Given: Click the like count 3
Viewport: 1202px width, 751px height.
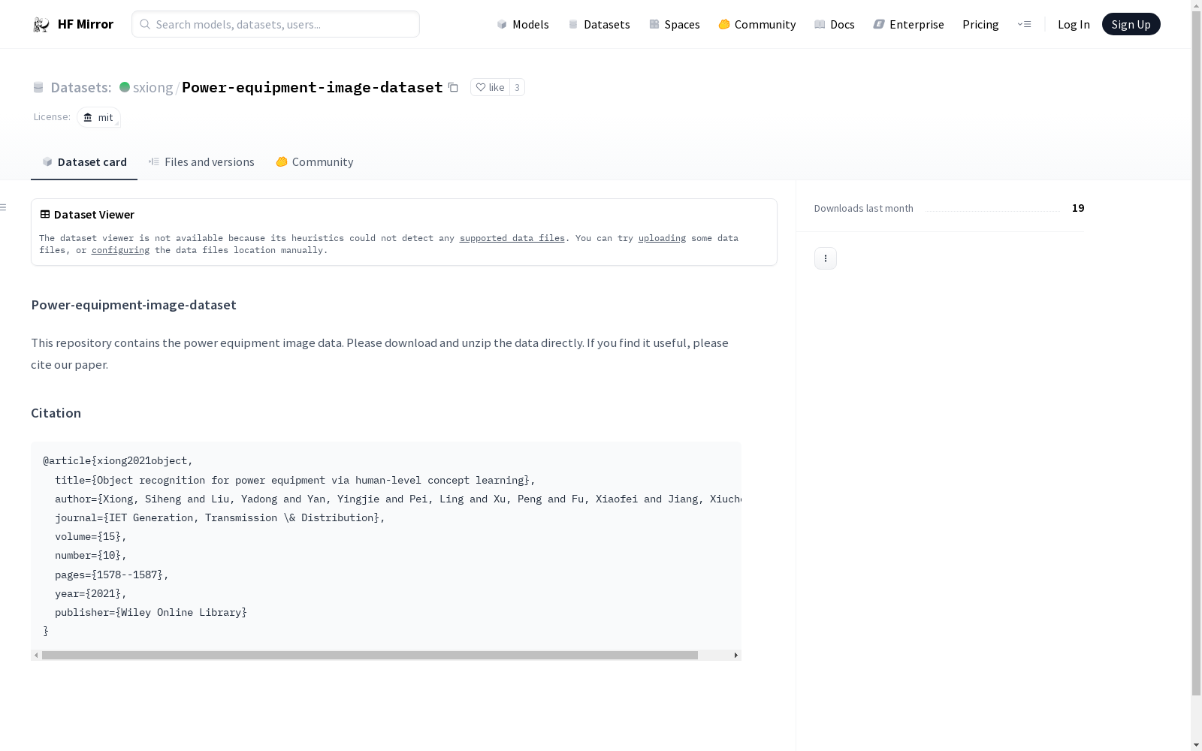Looking at the screenshot, I should pyautogui.click(x=517, y=87).
